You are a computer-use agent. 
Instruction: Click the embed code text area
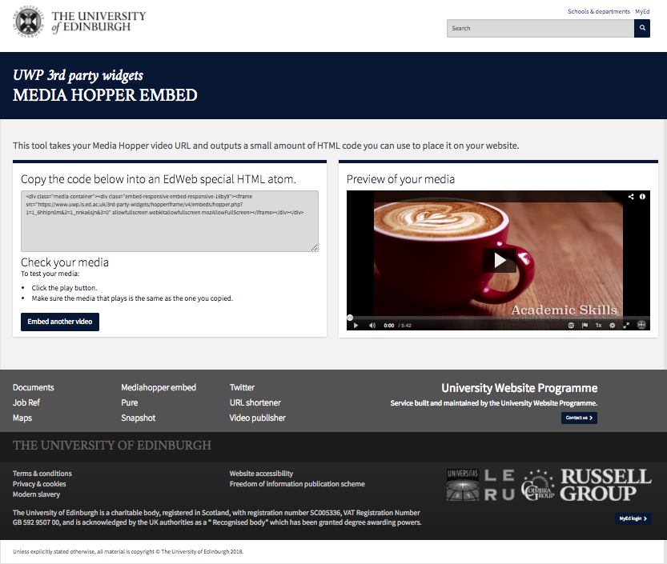click(170, 221)
